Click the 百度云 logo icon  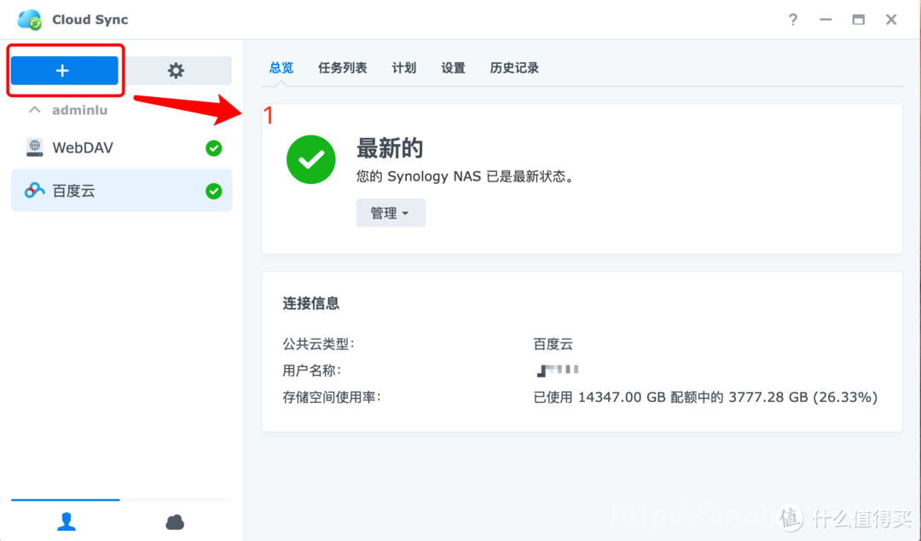click(35, 191)
